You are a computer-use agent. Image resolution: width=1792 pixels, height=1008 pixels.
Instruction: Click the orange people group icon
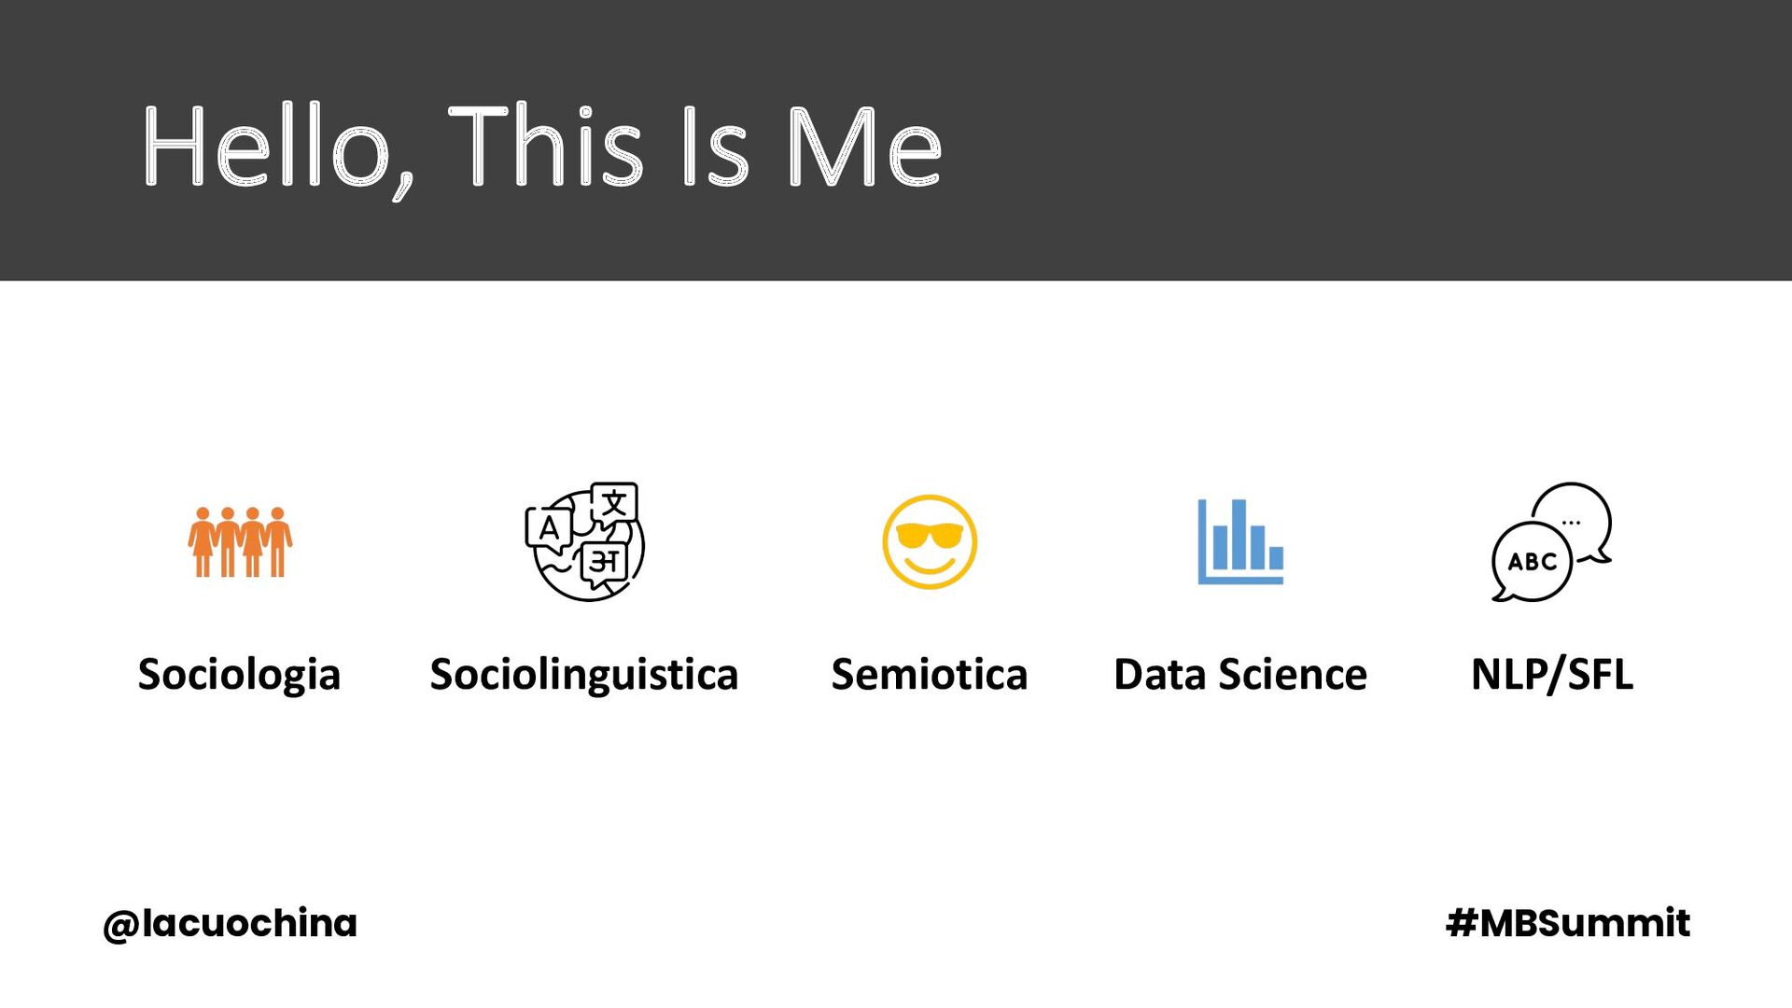[x=240, y=541]
